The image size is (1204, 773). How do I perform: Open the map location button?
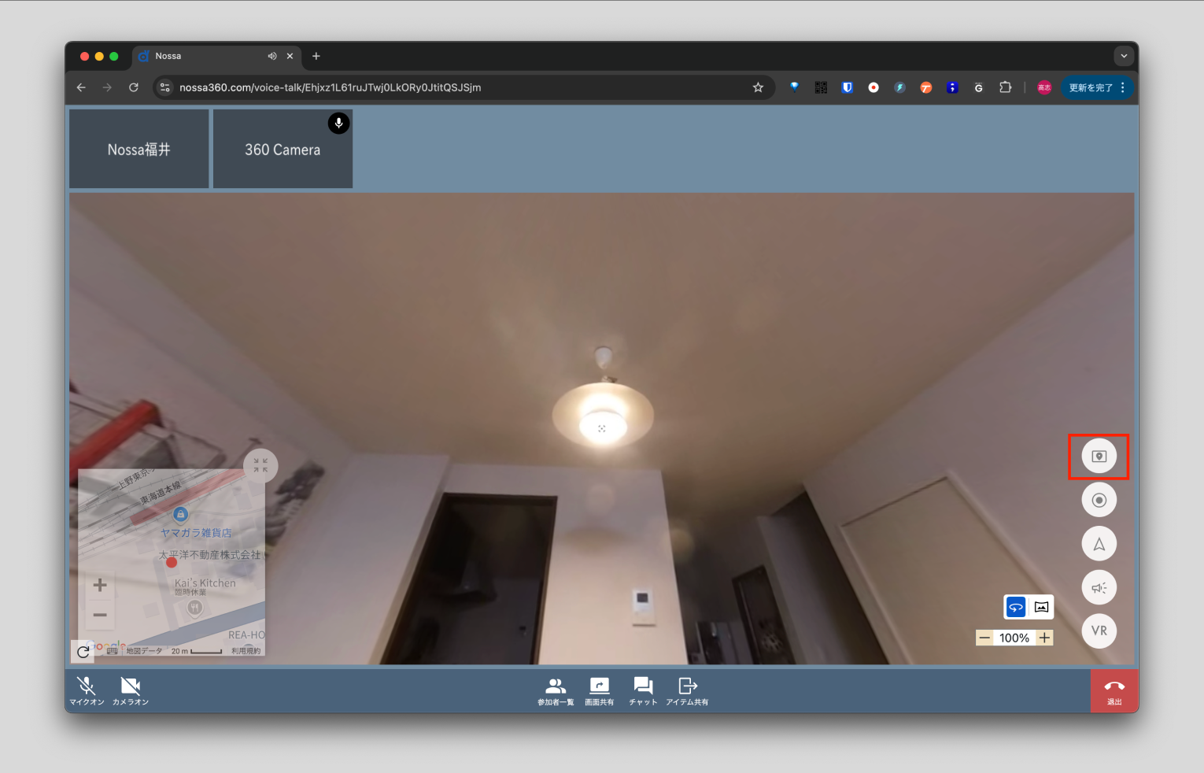point(1099,457)
